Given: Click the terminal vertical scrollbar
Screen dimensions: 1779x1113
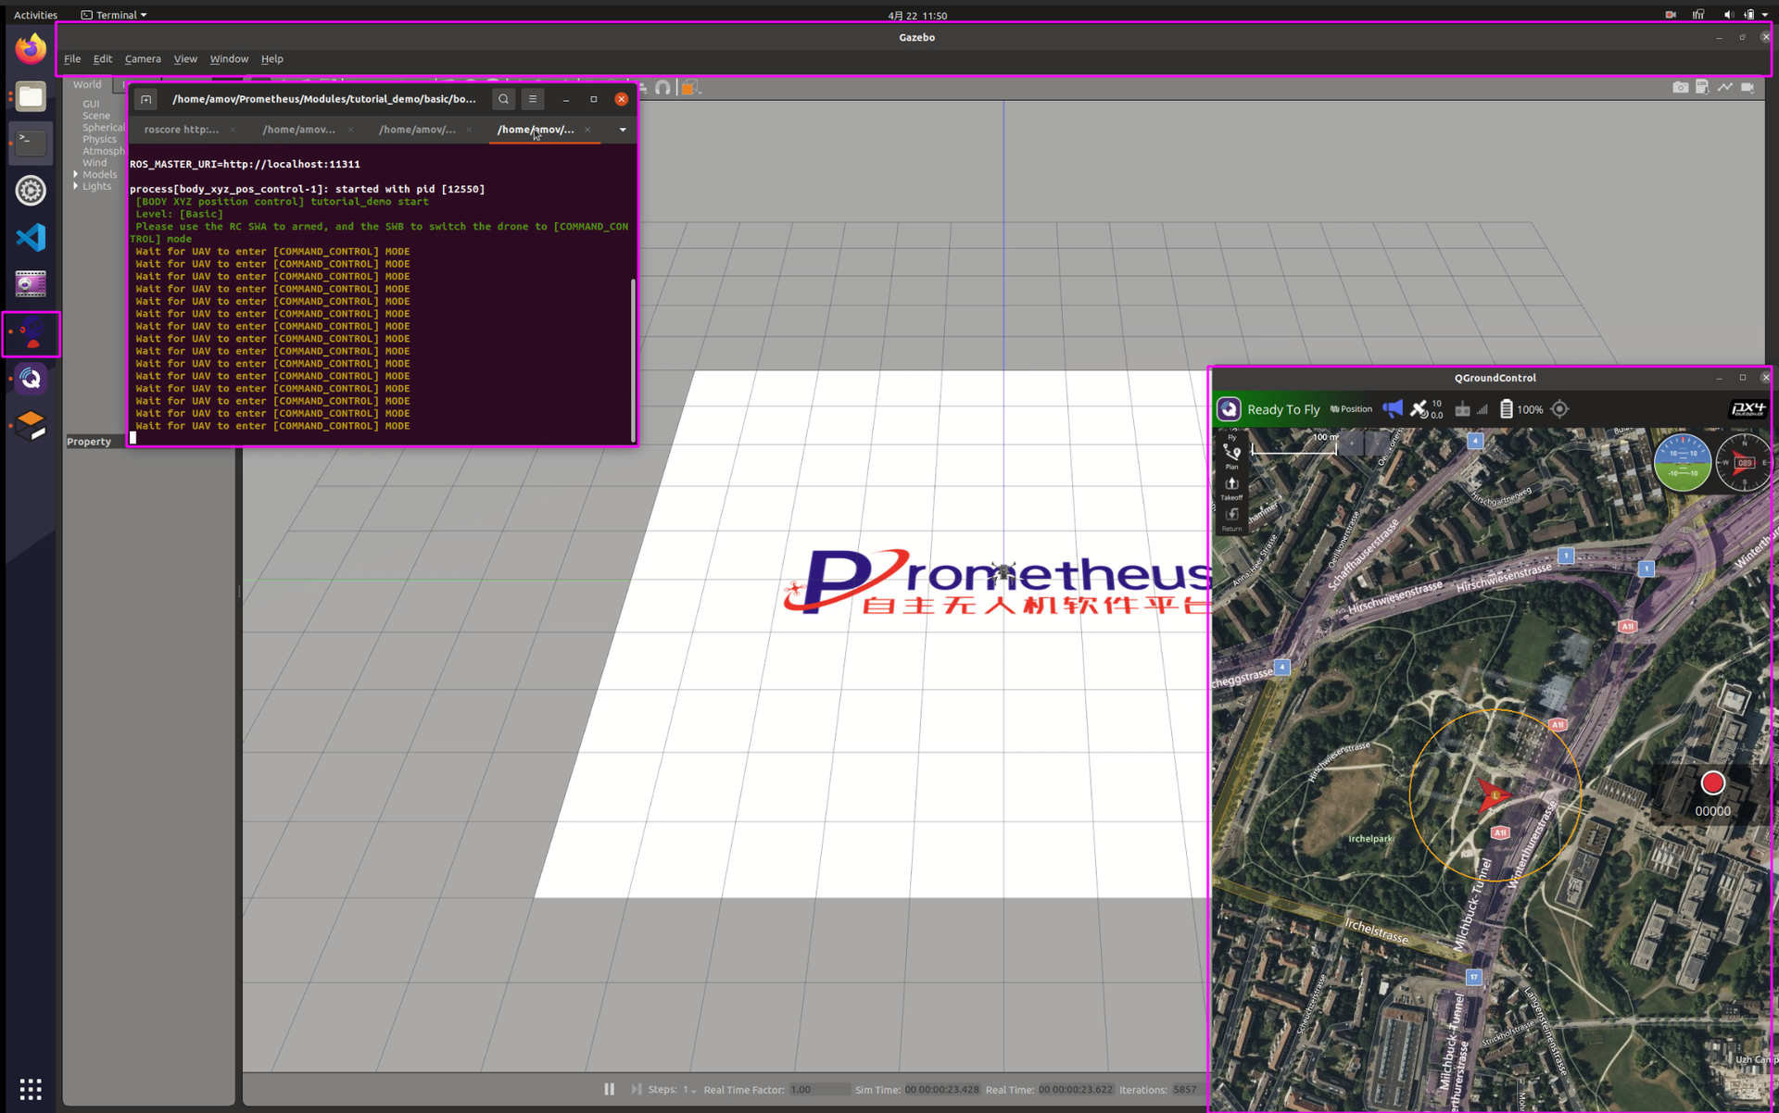Looking at the screenshot, I should point(633,359).
